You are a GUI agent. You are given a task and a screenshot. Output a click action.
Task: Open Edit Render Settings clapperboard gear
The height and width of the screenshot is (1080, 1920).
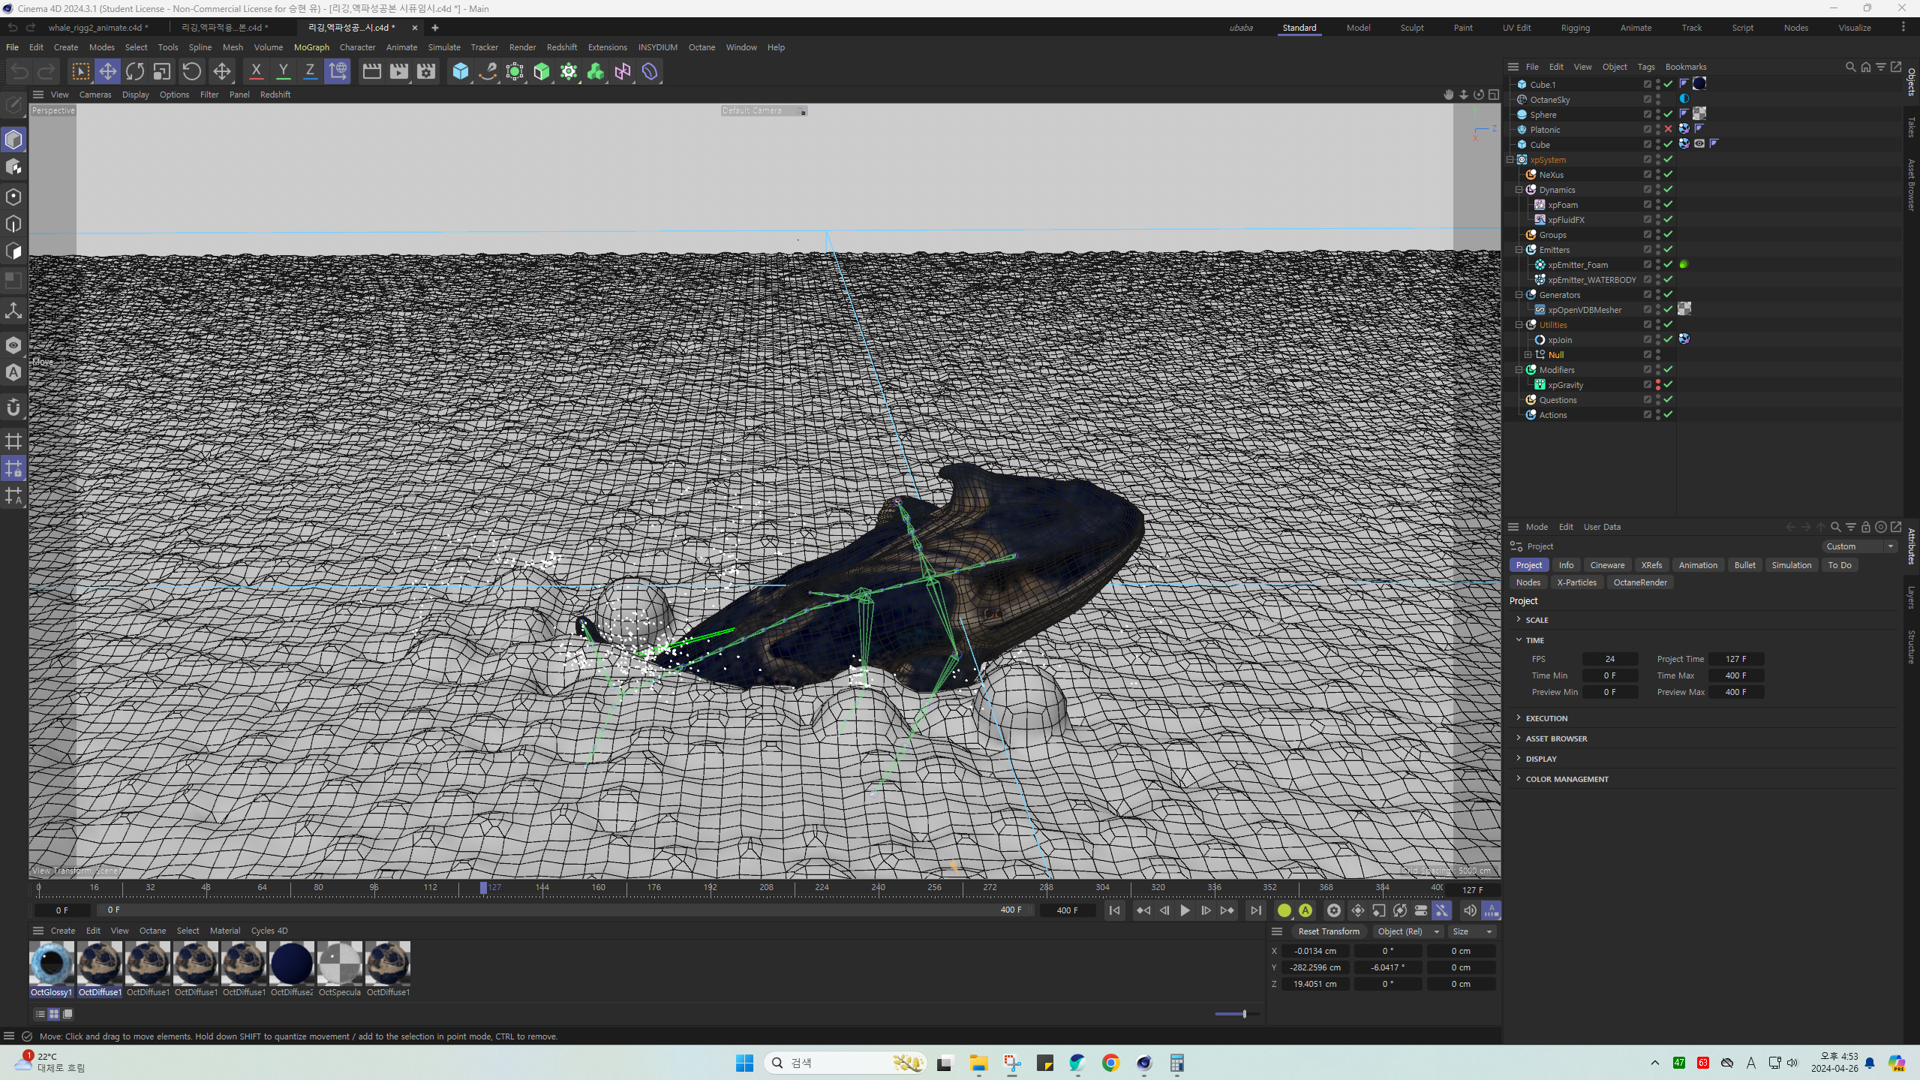click(426, 72)
